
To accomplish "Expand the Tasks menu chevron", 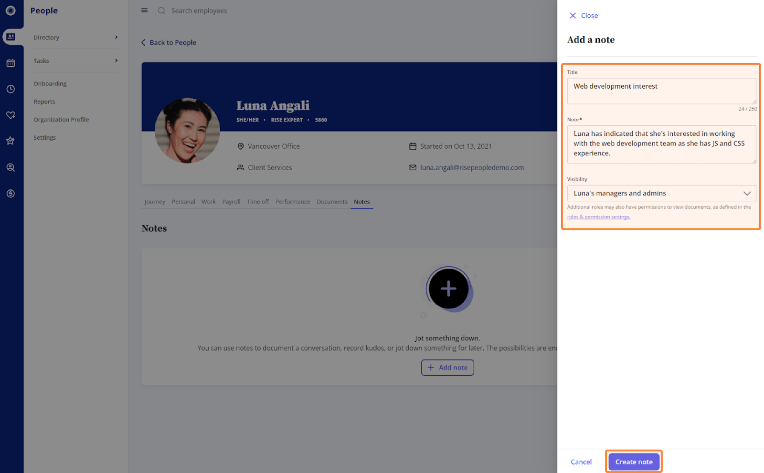I will click(x=116, y=61).
